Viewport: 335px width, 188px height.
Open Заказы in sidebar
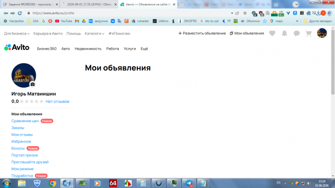pyautogui.click(x=18, y=128)
